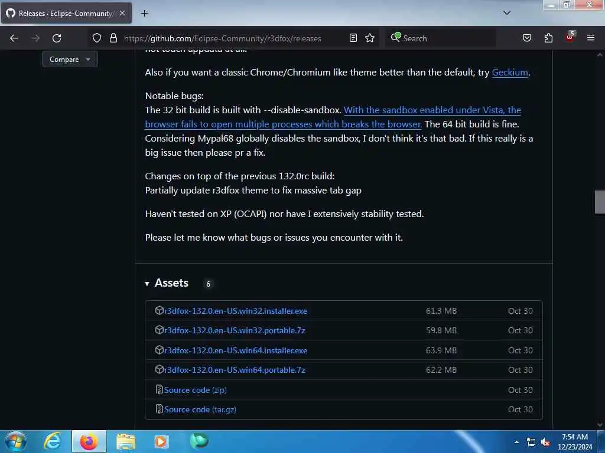This screenshot has height=453, width=605.
Task: Click zip file icon beside Source code (zip)
Action: click(x=160, y=389)
